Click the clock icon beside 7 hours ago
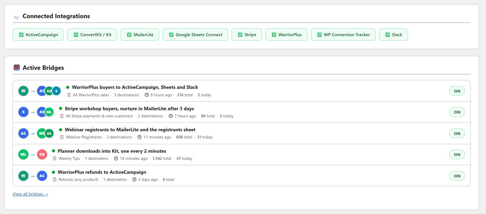This screenshot has height=214, width=486. [x=171, y=116]
